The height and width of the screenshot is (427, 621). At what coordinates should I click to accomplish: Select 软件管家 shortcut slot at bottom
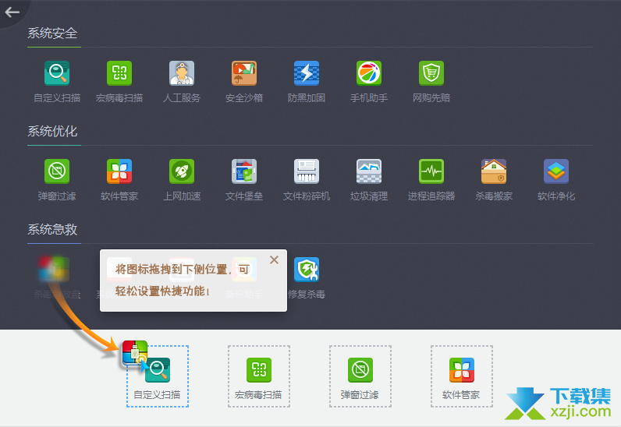(x=462, y=376)
